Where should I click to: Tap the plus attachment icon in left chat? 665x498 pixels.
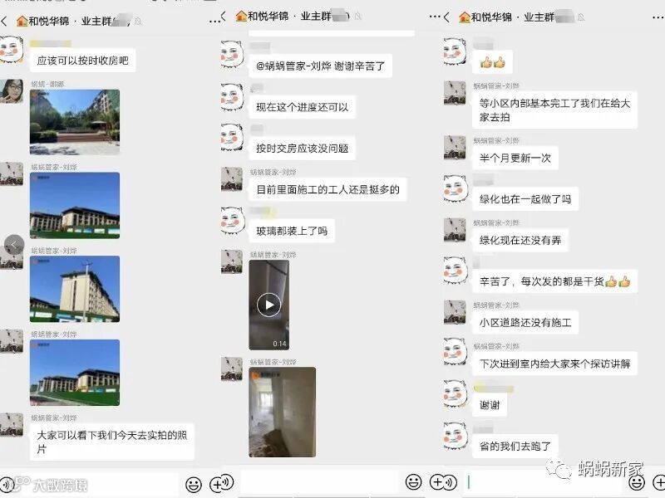click(x=218, y=484)
